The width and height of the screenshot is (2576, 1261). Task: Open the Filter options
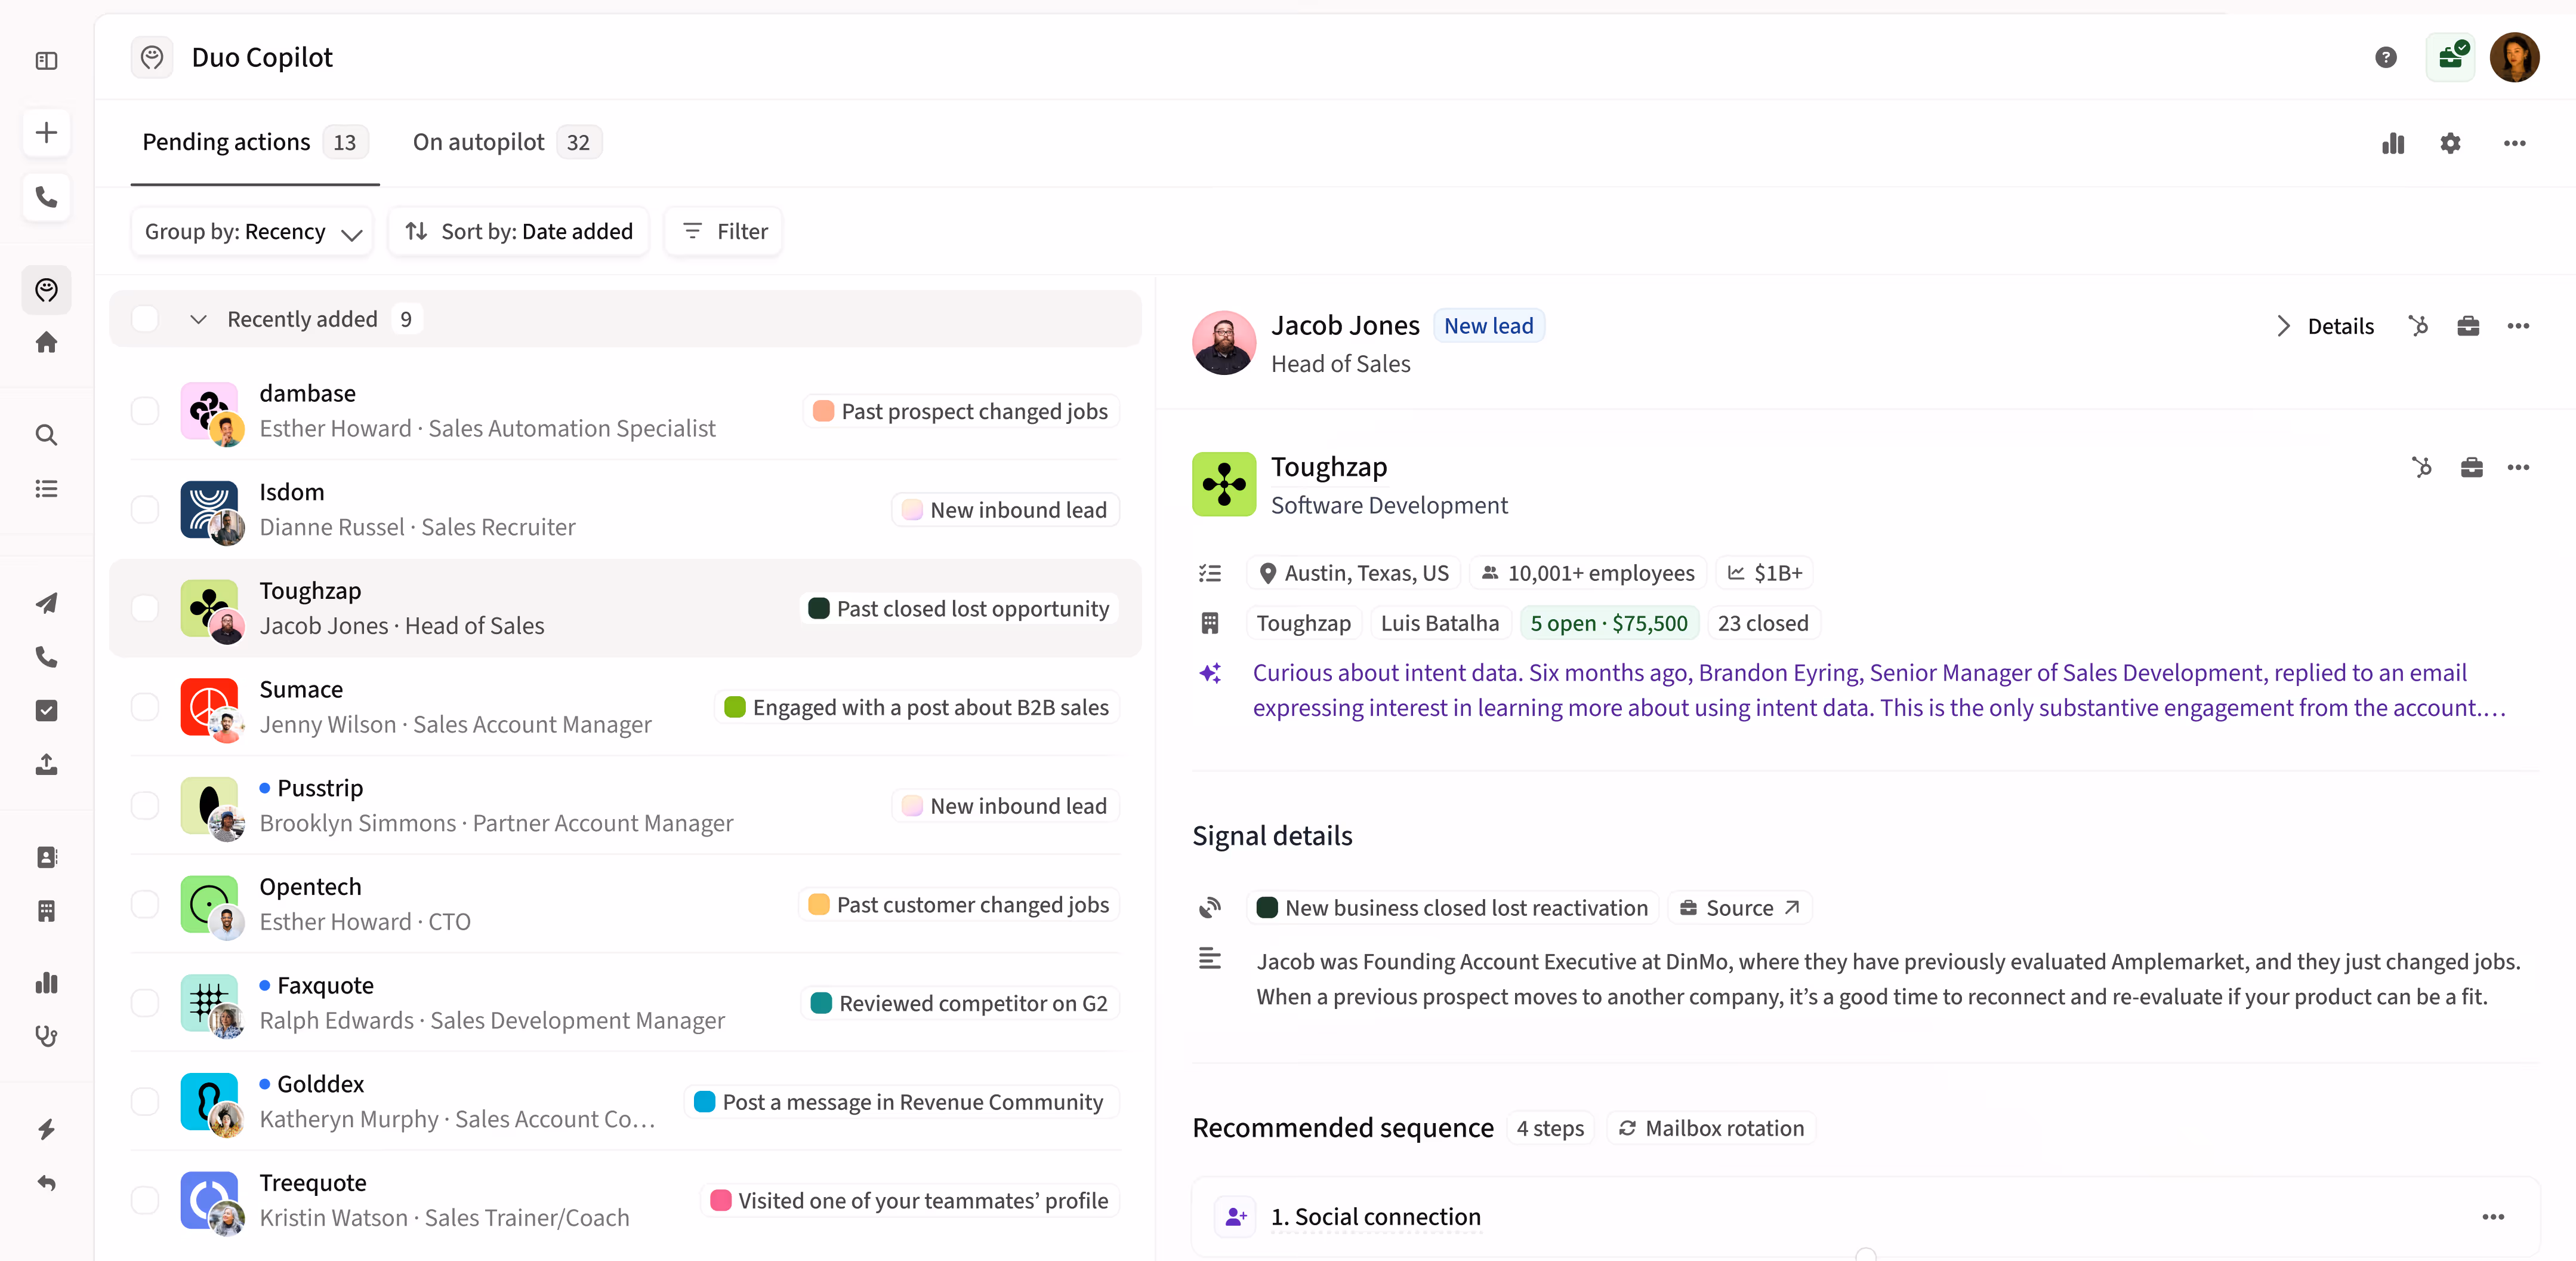pyautogui.click(x=722, y=230)
